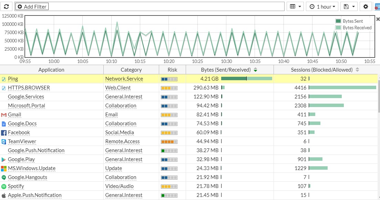The height and width of the screenshot is (200, 380).
Task: Select the Apple.Push.Notification icon
Action: click(4, 195)
